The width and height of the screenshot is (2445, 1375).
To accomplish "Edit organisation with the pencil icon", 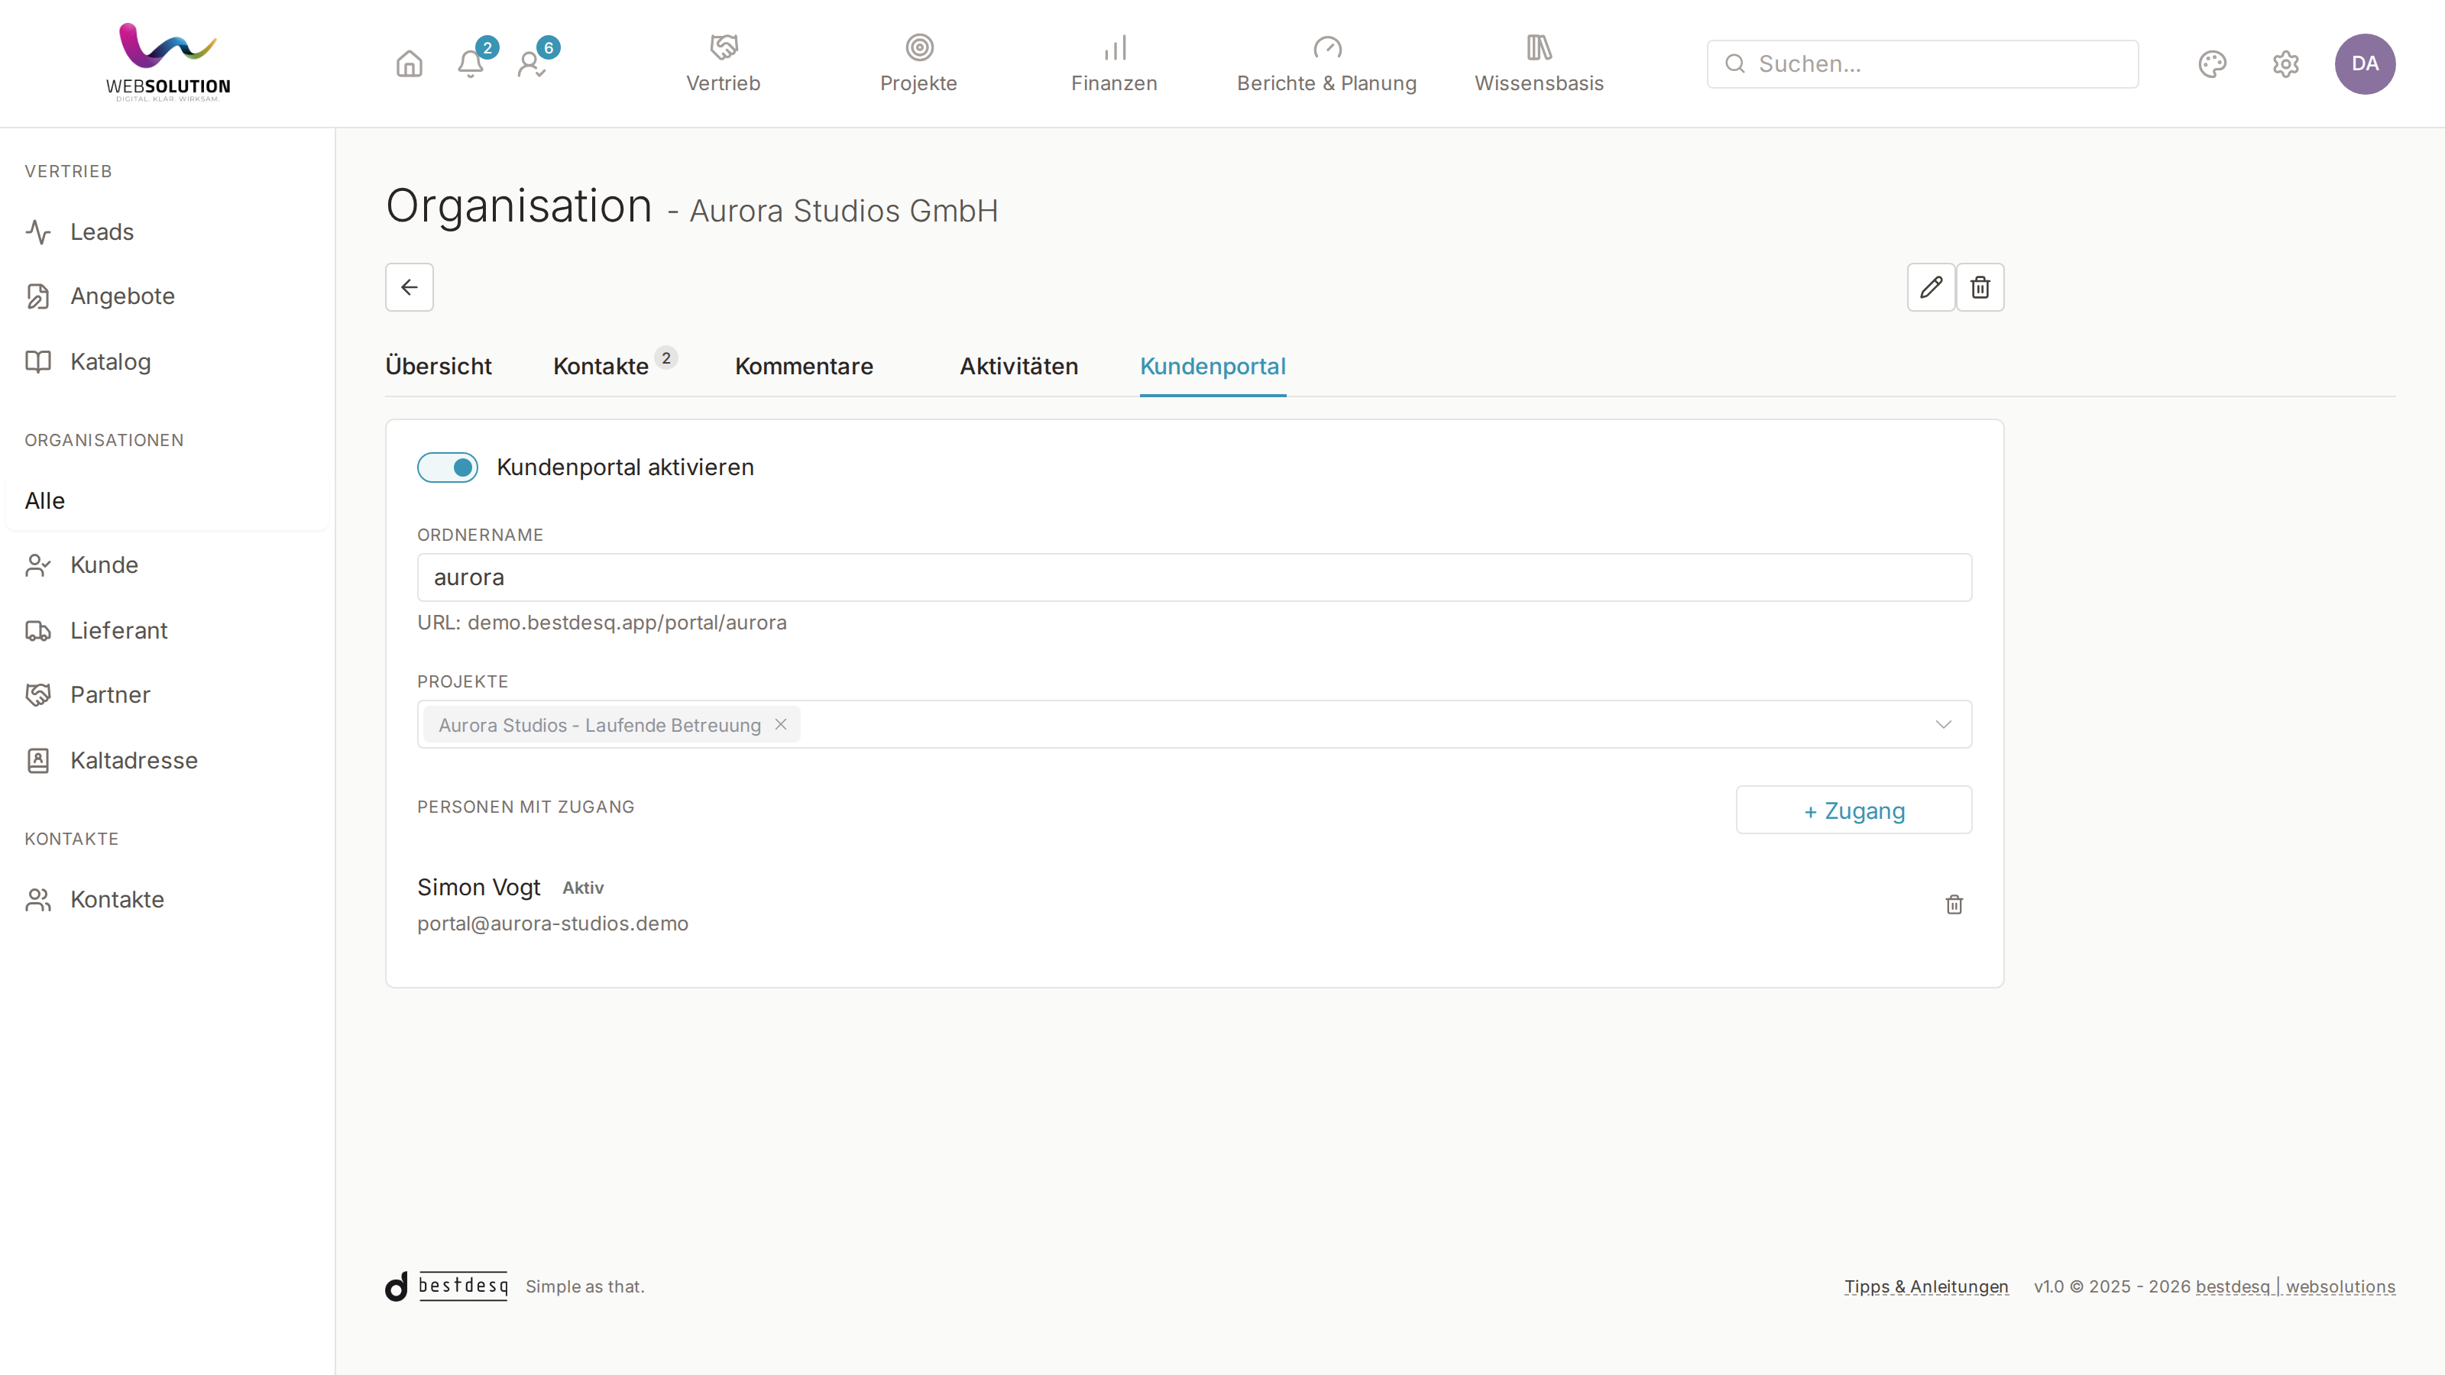I will (x=1931, y=286).
